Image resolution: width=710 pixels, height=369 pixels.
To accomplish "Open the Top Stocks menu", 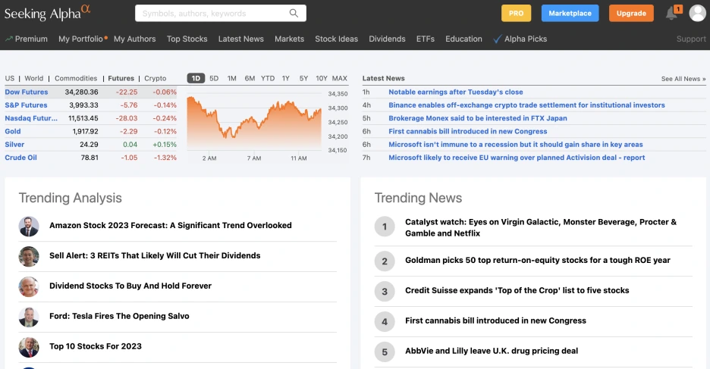I will click(187, 39).
